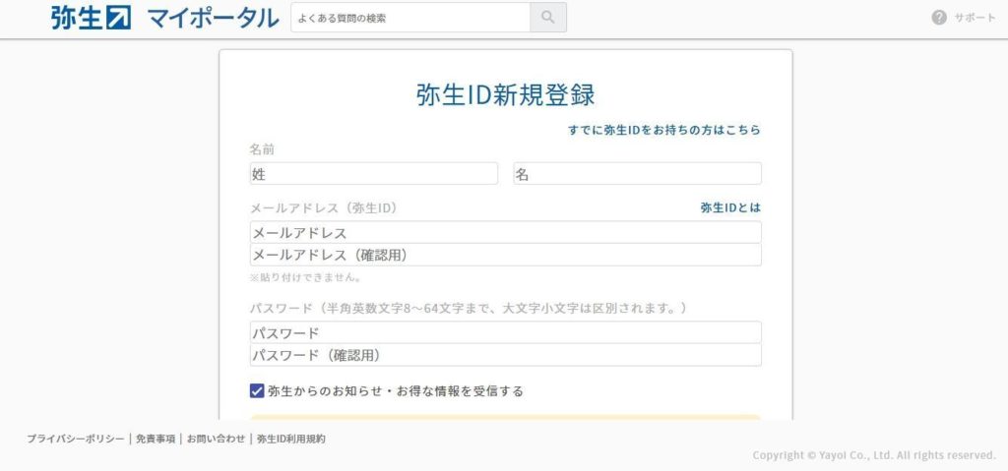
Task: Click the メールアドレス（確認用）field
Action: pyautogui.click(x=505, y=255)
